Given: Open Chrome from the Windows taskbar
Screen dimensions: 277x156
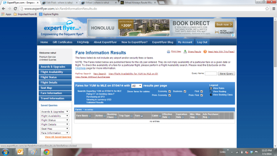Looking at the screenshot, I should point(46,152).
